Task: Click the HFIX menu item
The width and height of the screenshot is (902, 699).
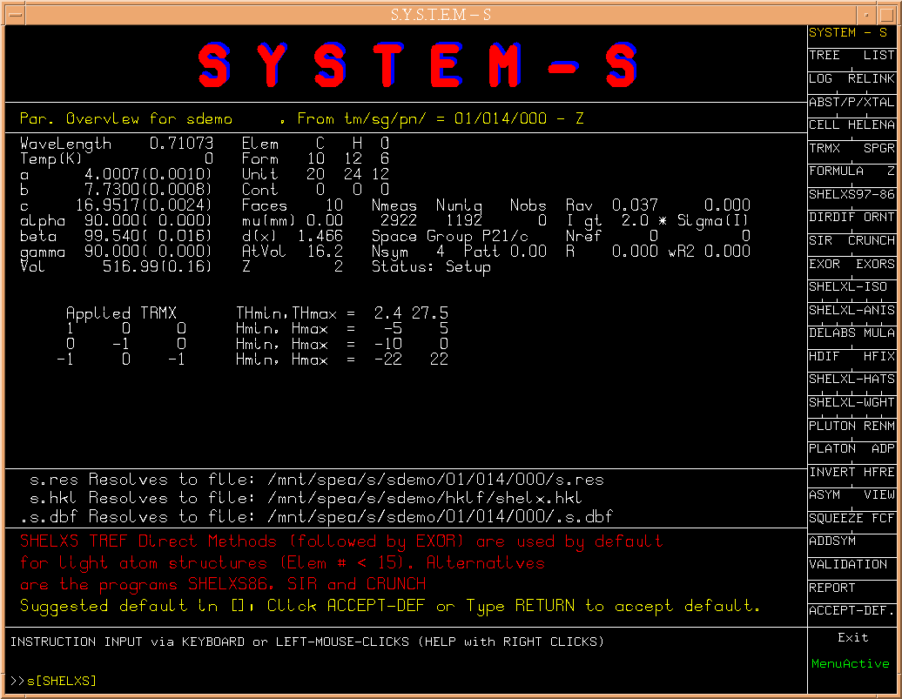Action: (x=878, y=356)
